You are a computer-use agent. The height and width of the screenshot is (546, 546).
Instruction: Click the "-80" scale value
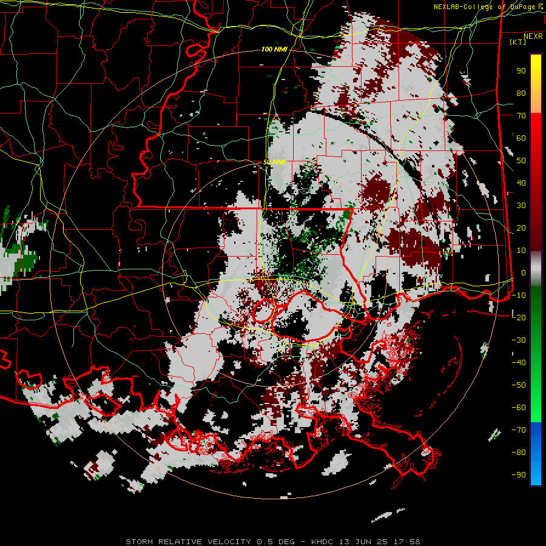[519, 453]
